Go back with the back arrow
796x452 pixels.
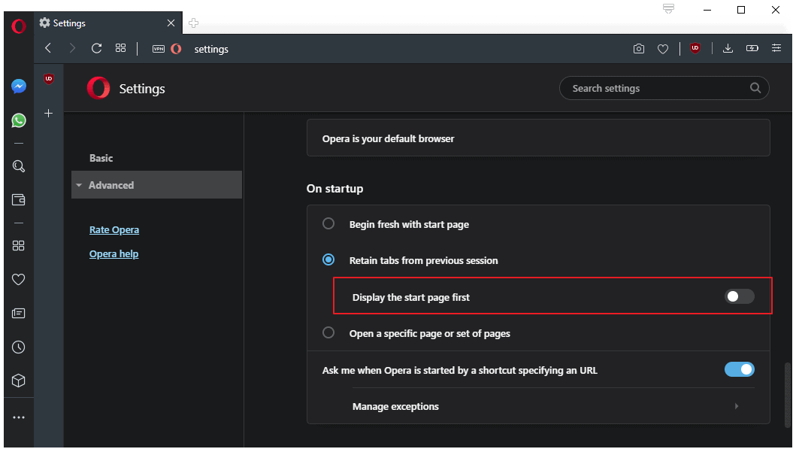[48, 48]
